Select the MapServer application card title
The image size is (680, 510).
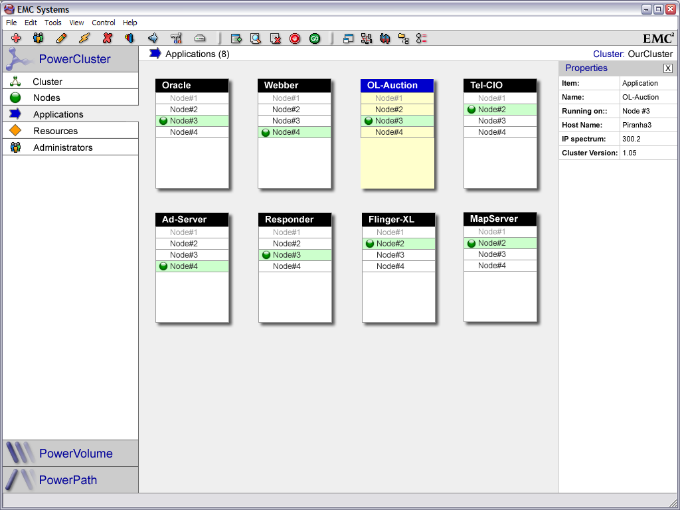click(x=500, y=219)
